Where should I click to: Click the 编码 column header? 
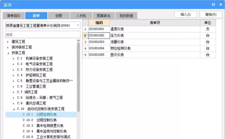pos(99,22)
